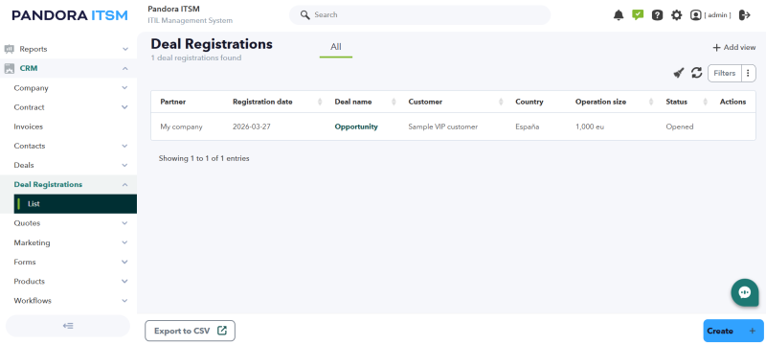Sort by Customer column arrows

pos(501,103)
